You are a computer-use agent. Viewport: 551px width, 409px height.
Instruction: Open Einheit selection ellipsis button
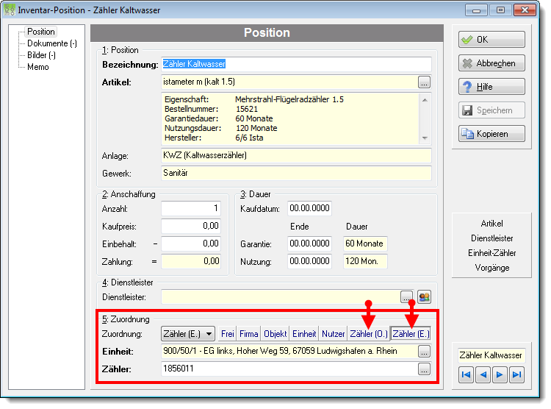(x=424, y=352)
